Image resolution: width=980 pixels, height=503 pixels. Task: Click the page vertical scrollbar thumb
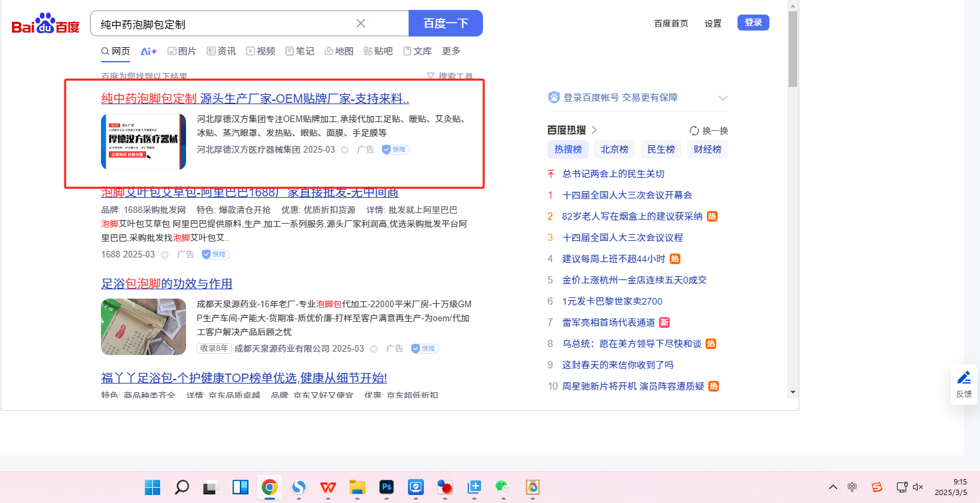pyautogui.click(x=793, y=49)
